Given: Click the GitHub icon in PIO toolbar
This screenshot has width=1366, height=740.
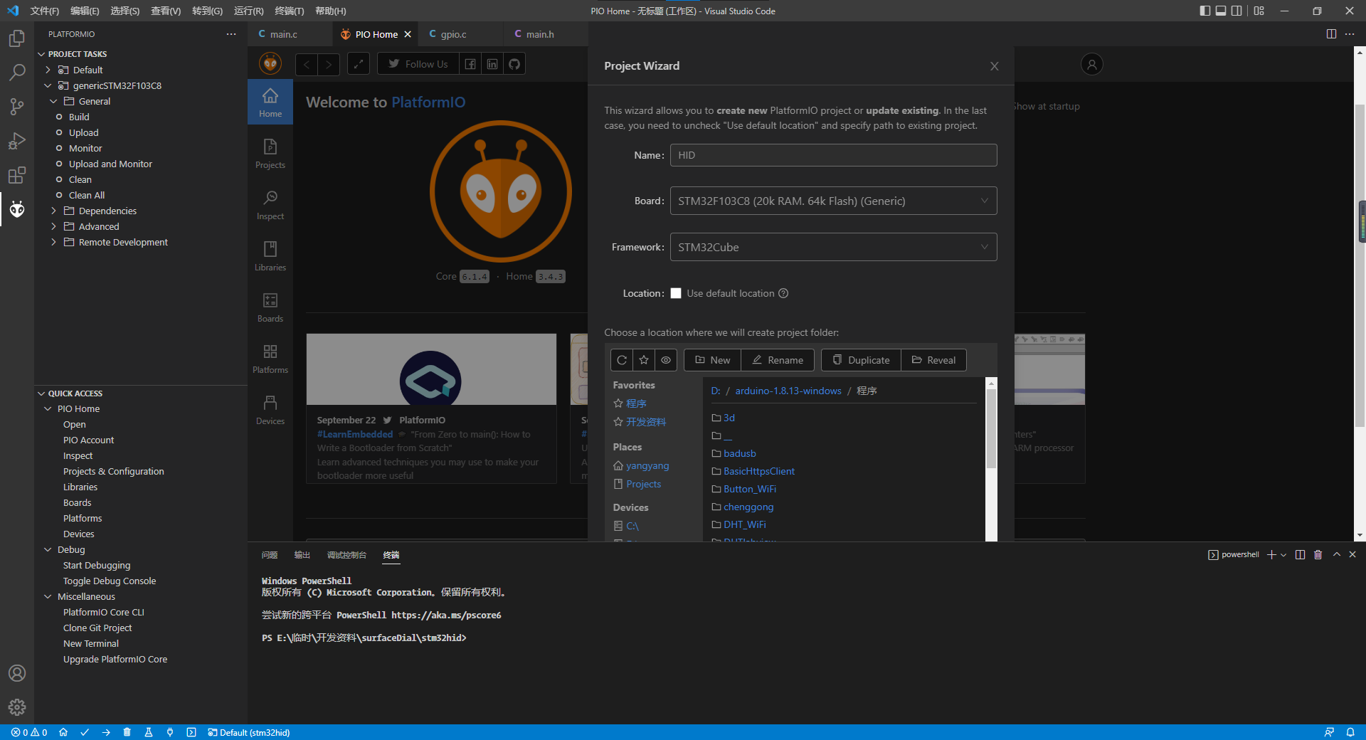Looking at the screenshot, I should pyautogui.click(x=514, y=64).
